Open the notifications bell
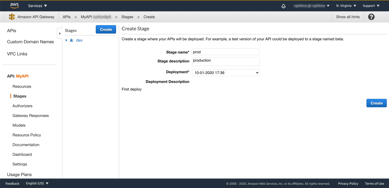Screen dimensions: 389x188 tap(284, 6)
